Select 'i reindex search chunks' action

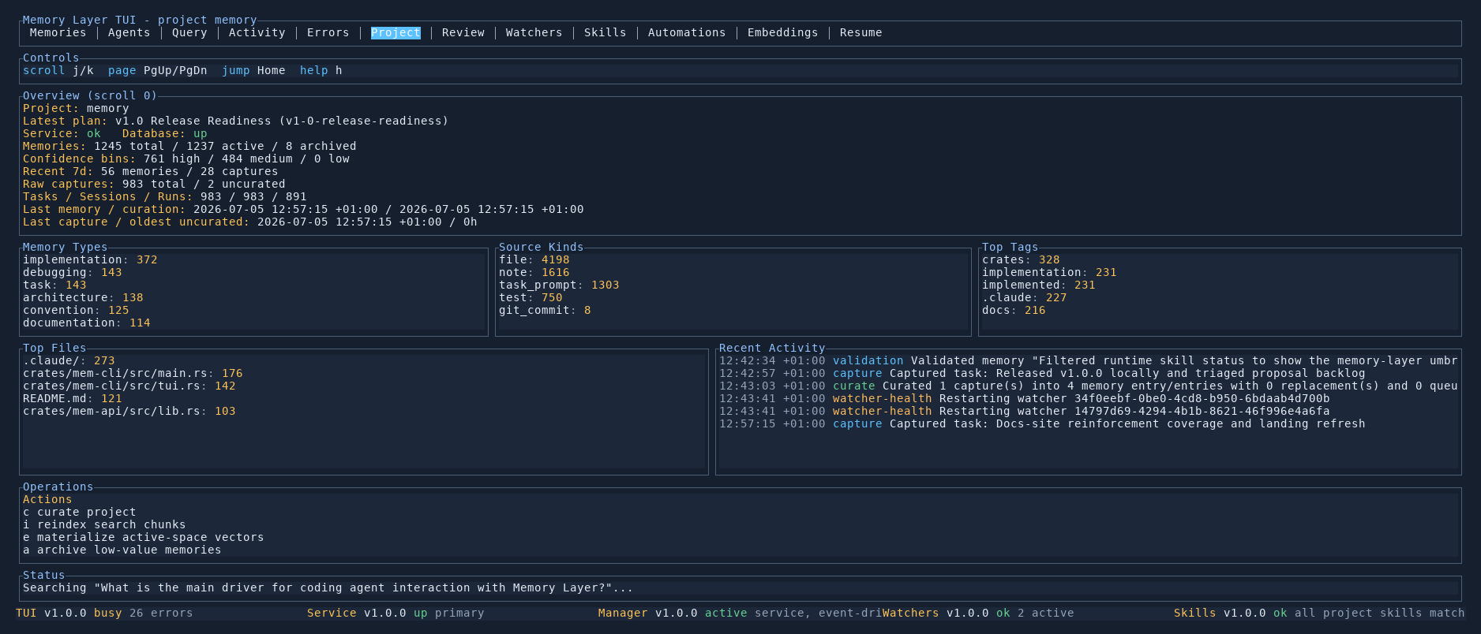coord(104,524)
